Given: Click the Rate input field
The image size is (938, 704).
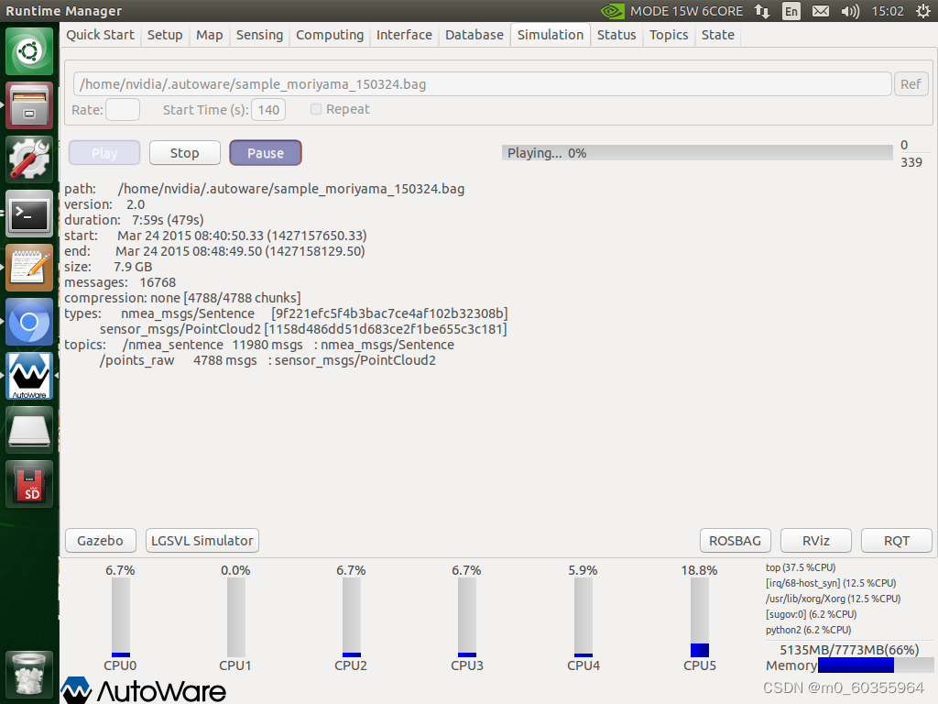Looking at the screenshot, I should 123,110.
